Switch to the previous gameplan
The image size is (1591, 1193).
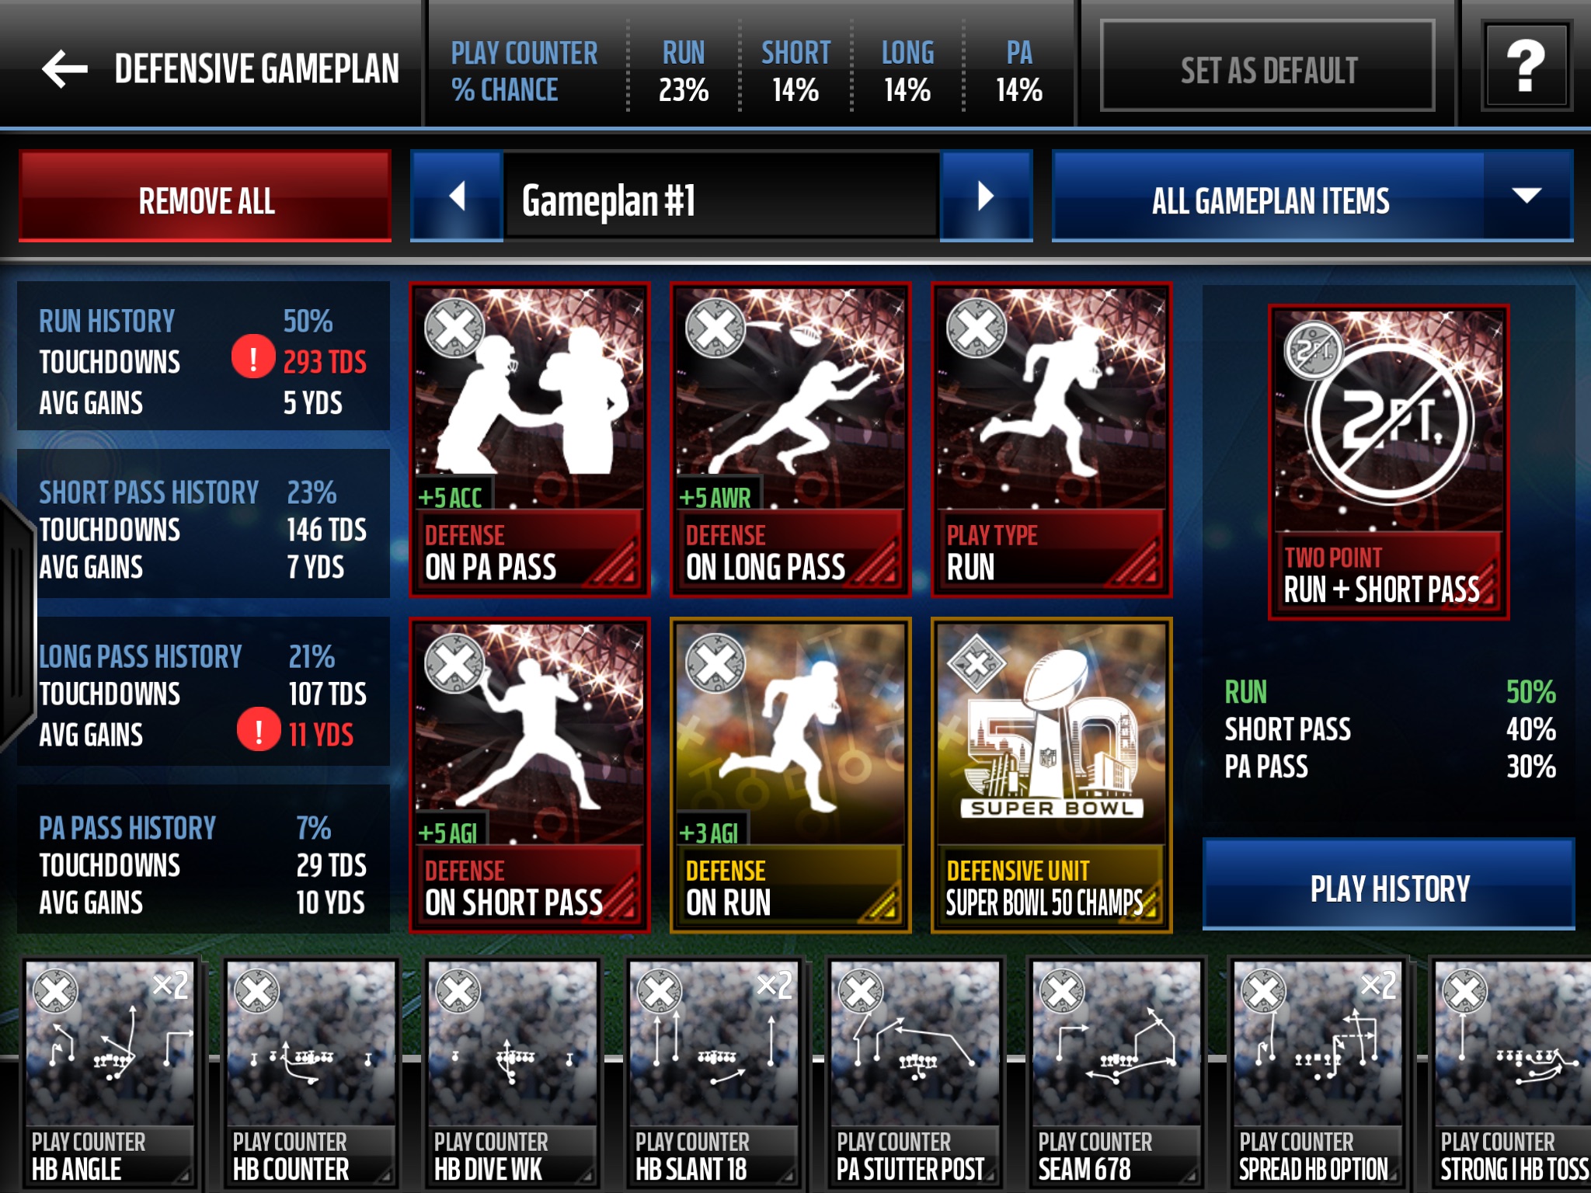pyautogui.click(x=457, y=197)
